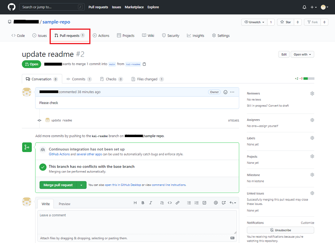
Task: Click open this in GitHub Desktop link
Action: 123,185
